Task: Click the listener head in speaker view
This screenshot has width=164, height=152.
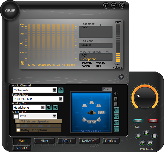Action: 92,112
